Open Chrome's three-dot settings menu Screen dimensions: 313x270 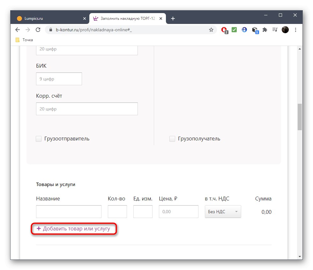click(x=296, y=30)
